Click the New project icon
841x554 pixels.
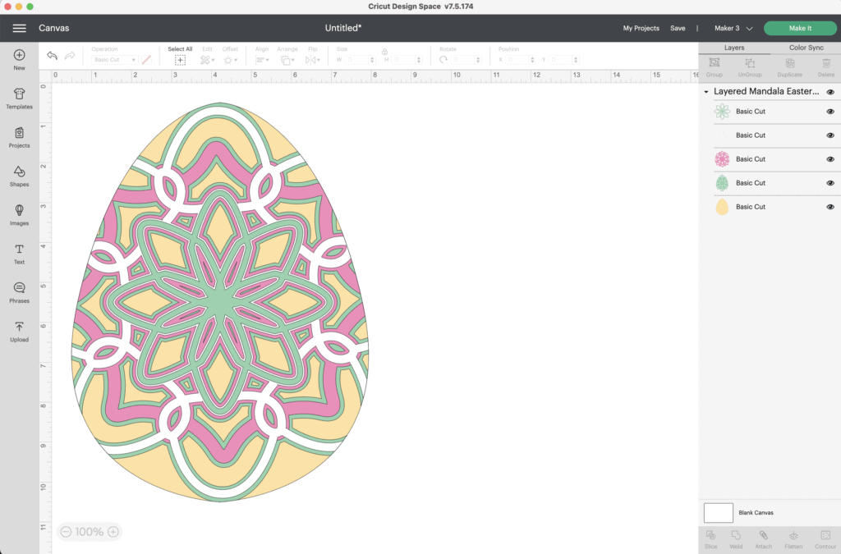coord(20,55)
